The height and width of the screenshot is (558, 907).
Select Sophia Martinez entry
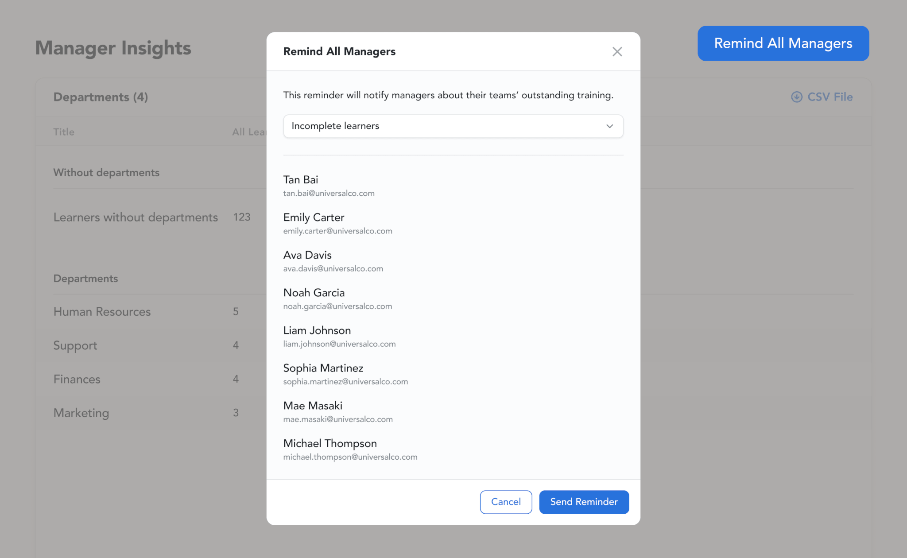pyautogui.click(x=323, y=368)
